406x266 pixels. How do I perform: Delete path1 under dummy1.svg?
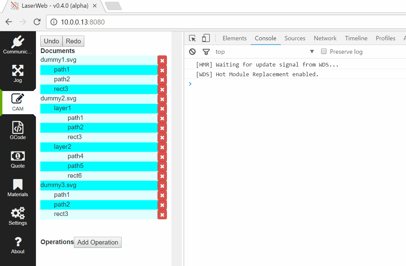[x=162, y=70]
